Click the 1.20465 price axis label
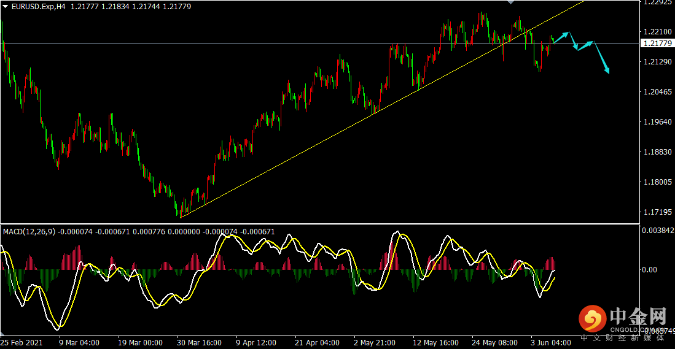This screenshot has width=675, height=349. point(657,92)
